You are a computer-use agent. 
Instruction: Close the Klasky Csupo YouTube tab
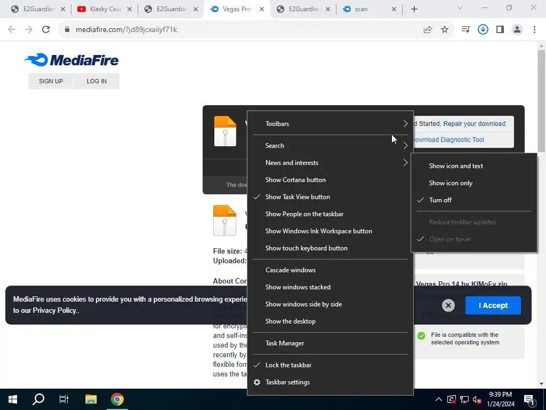[x=129, y=10]
